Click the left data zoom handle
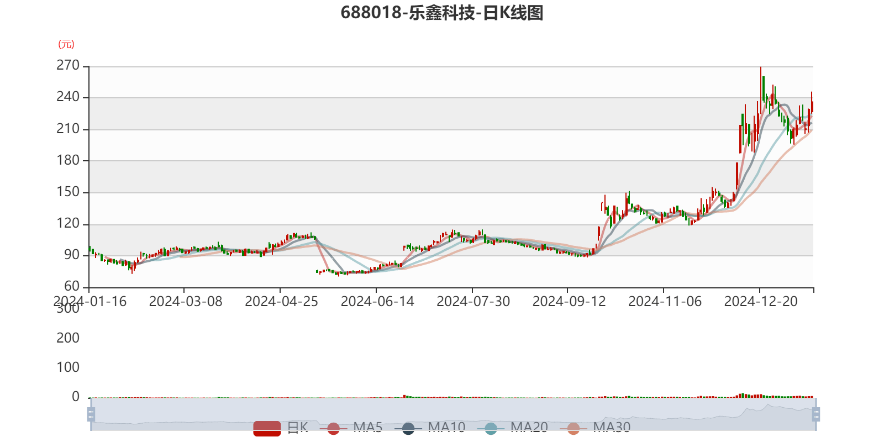 click(x=90, y=414)
